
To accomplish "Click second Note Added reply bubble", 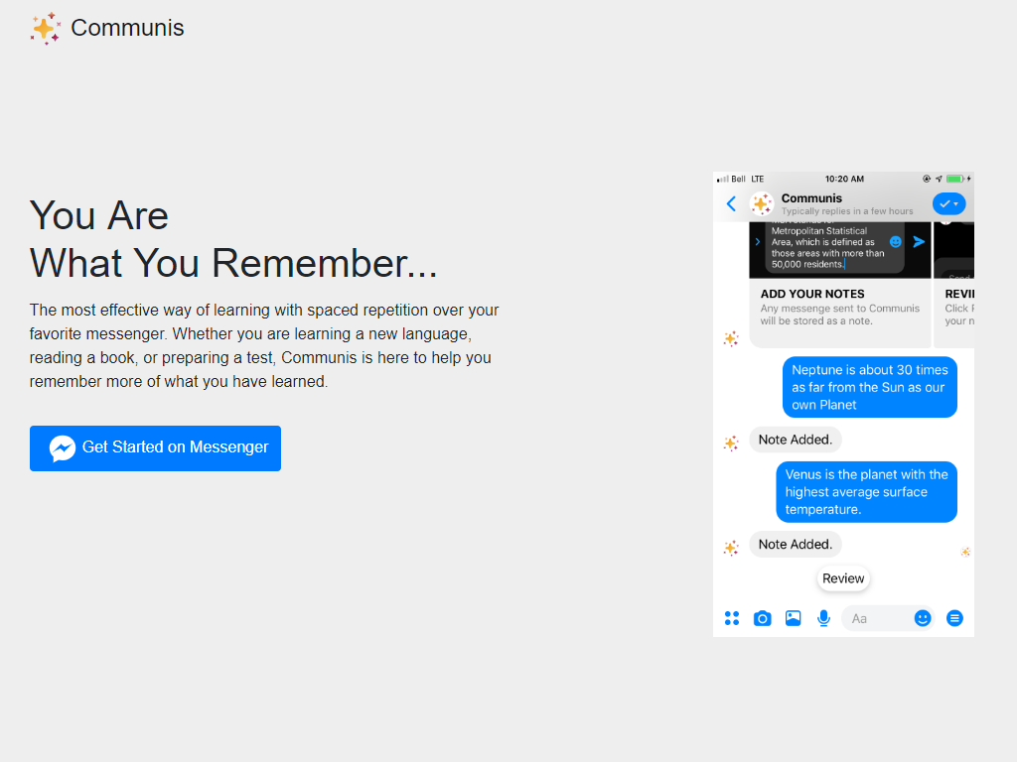I will pos(796,545).
